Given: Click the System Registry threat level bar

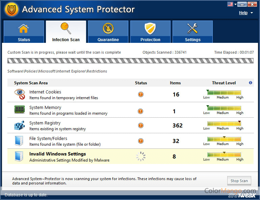Looking at the screenshot, I should tap(224, 124).
